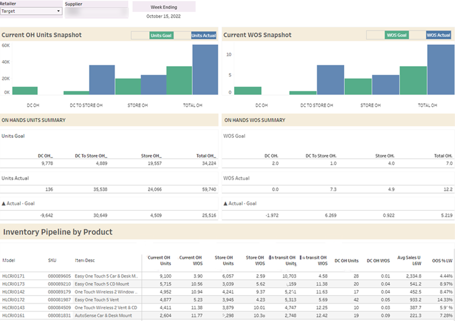Click the Model column header

(9, 261)
